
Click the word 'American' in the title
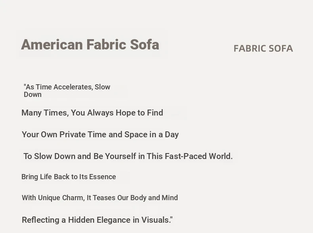52,45
